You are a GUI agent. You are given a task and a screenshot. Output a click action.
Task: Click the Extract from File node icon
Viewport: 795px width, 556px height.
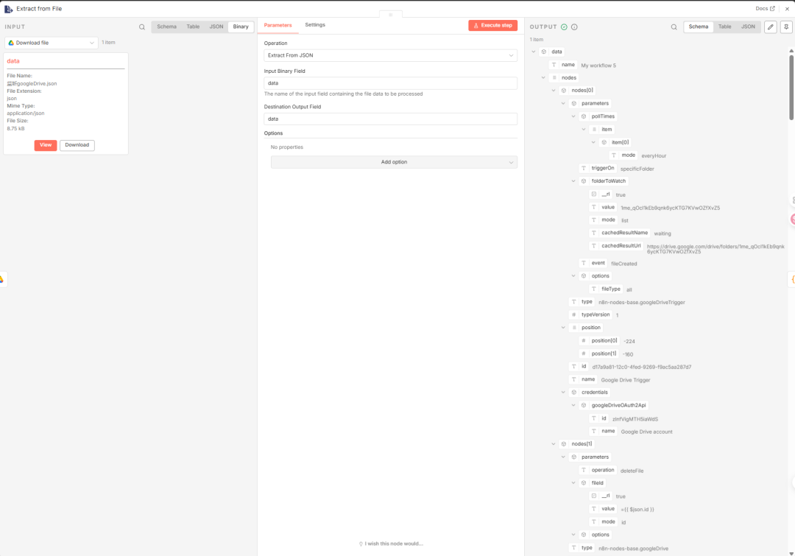coord(8,9)
